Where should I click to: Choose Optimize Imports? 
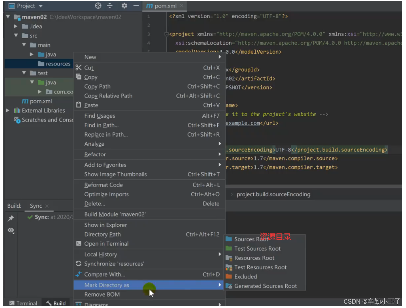click(149, 194)
